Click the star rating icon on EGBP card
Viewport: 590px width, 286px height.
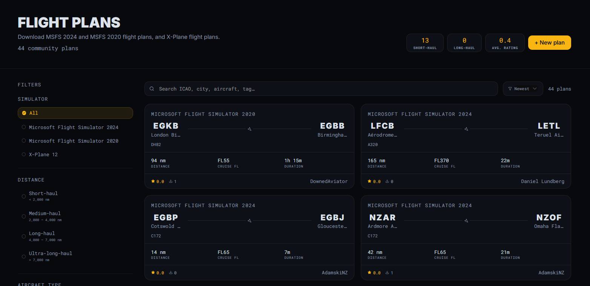click(x=153, y=272)
